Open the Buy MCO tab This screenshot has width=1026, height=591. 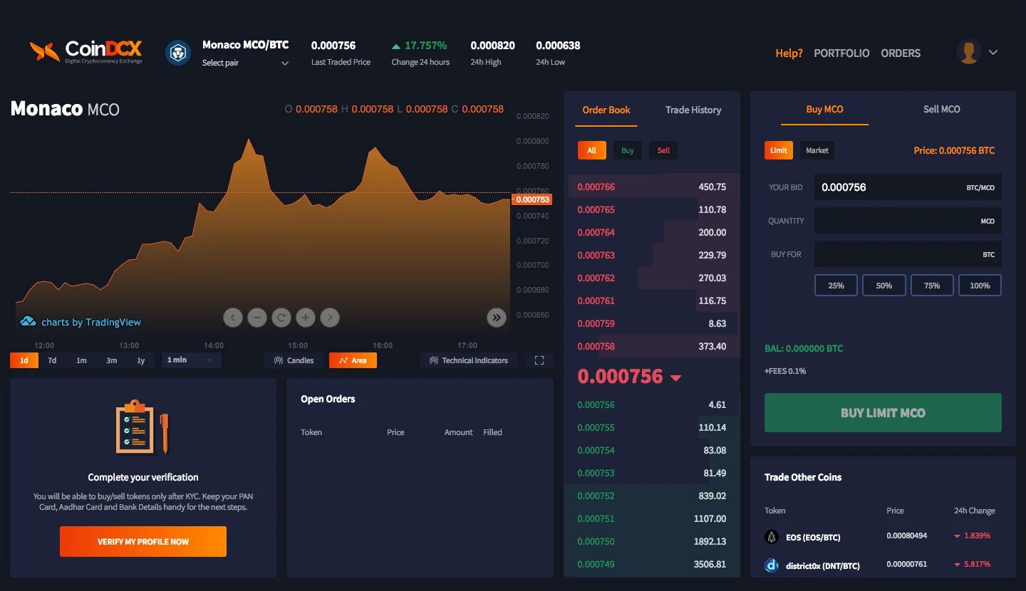pos(824,109)
